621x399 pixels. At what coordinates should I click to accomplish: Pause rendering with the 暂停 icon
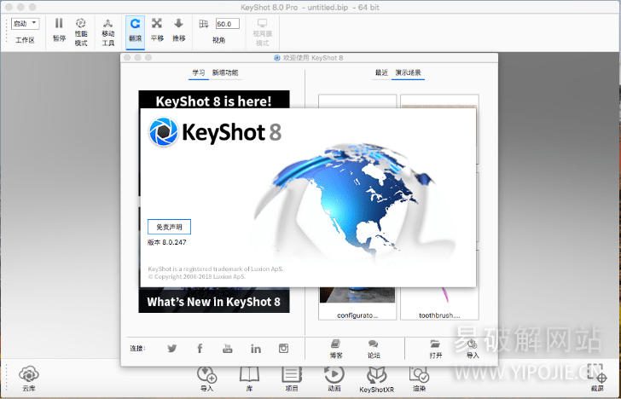[x=59, y=30]
